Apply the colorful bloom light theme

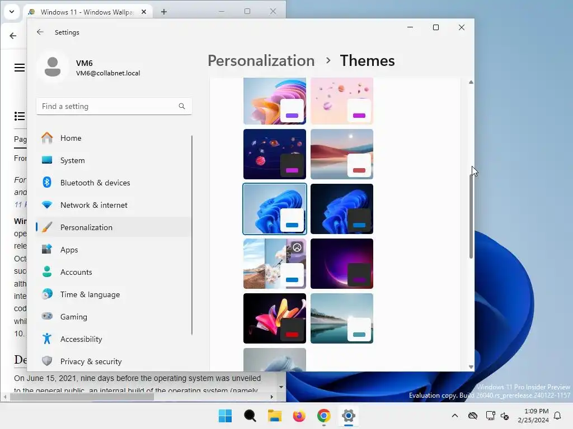pos(275,101)
